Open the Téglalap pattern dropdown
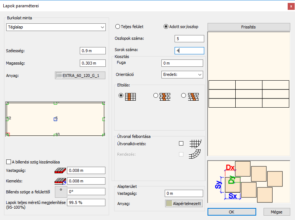The image size is (295, 220). coord(56,27)
